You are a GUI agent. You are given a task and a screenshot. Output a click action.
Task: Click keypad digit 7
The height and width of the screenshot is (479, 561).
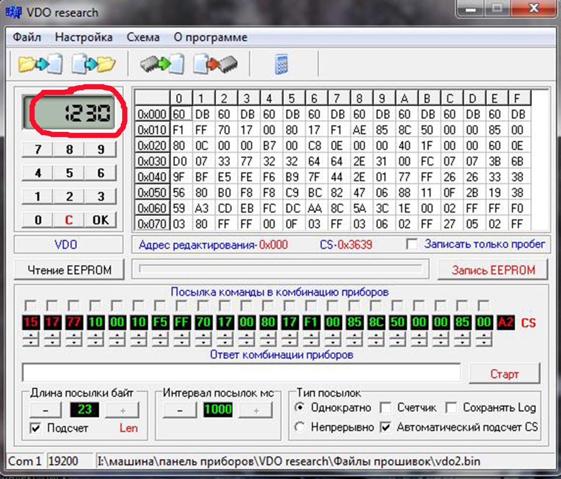click(37, 149)
